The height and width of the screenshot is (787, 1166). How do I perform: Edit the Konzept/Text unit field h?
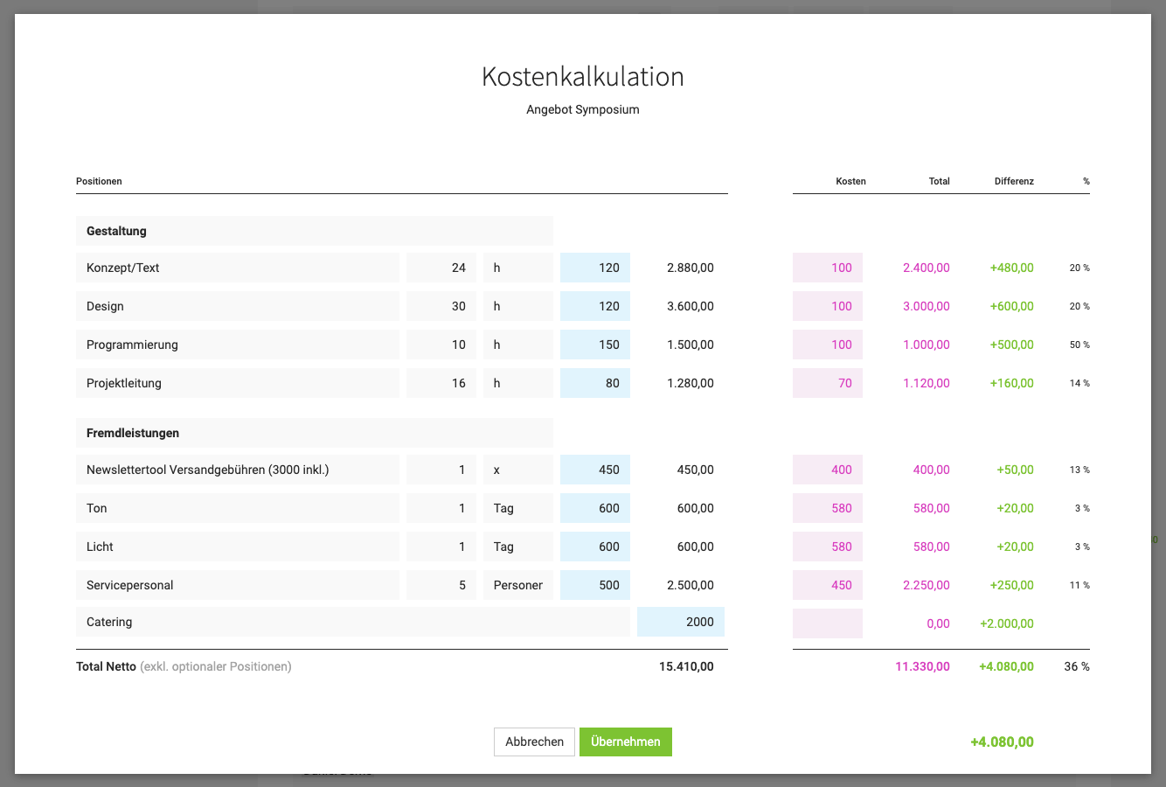click(x=518, y=268)
